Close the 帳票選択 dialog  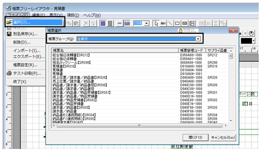coord(233,31)
